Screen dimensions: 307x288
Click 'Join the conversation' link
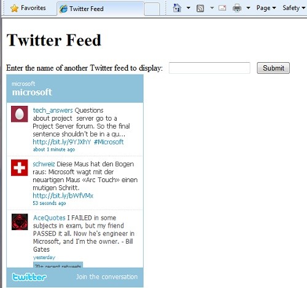click(107, 277)
